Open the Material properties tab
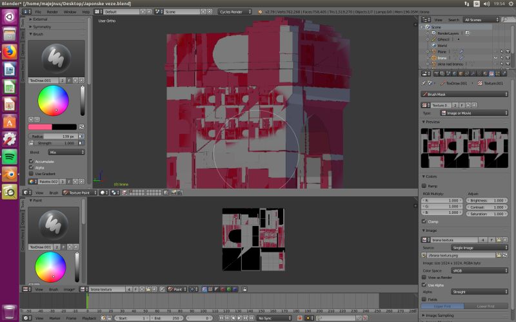The height and width of the screenshot is (322, 516). [485, 73]
